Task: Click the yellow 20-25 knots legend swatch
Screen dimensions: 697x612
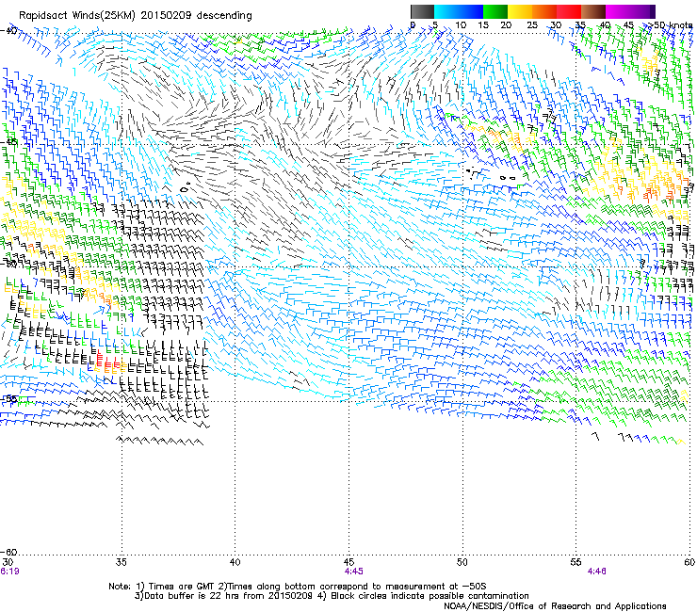Action: (520, 11)
